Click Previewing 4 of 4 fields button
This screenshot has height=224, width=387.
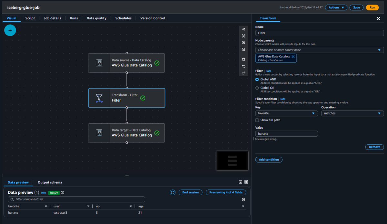(226, 192)
